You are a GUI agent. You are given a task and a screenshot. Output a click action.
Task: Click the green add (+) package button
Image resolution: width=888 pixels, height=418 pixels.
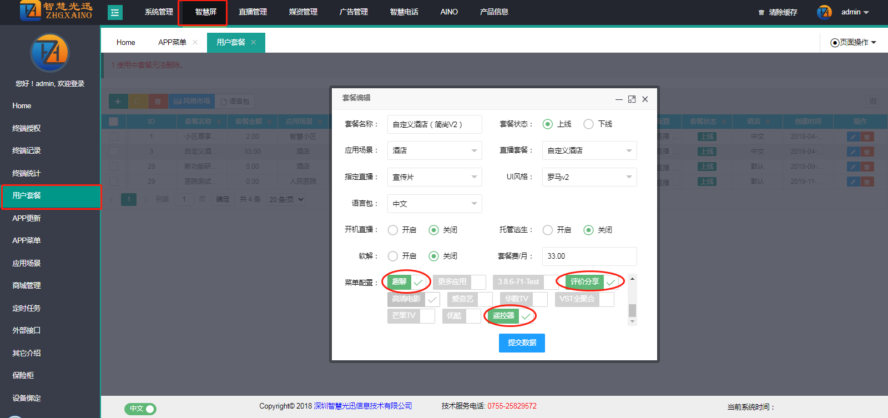click(118, 102)
